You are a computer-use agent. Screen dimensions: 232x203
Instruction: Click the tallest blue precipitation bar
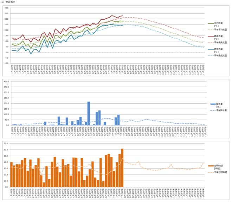[89, 113]
